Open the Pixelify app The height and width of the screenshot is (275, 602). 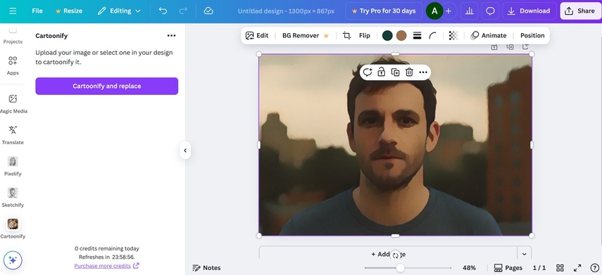tap(13, 166)
